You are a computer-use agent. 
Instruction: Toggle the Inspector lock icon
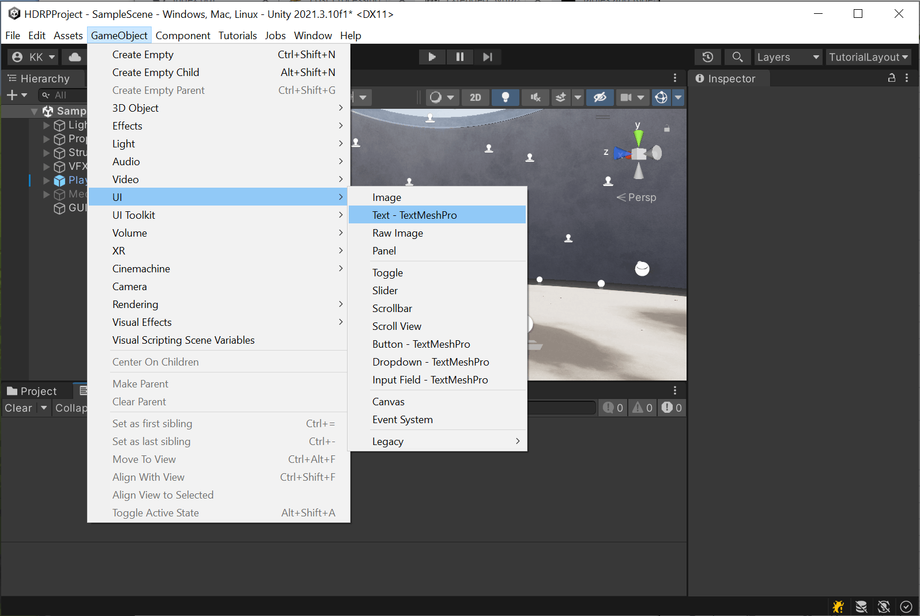pos(892,78)
